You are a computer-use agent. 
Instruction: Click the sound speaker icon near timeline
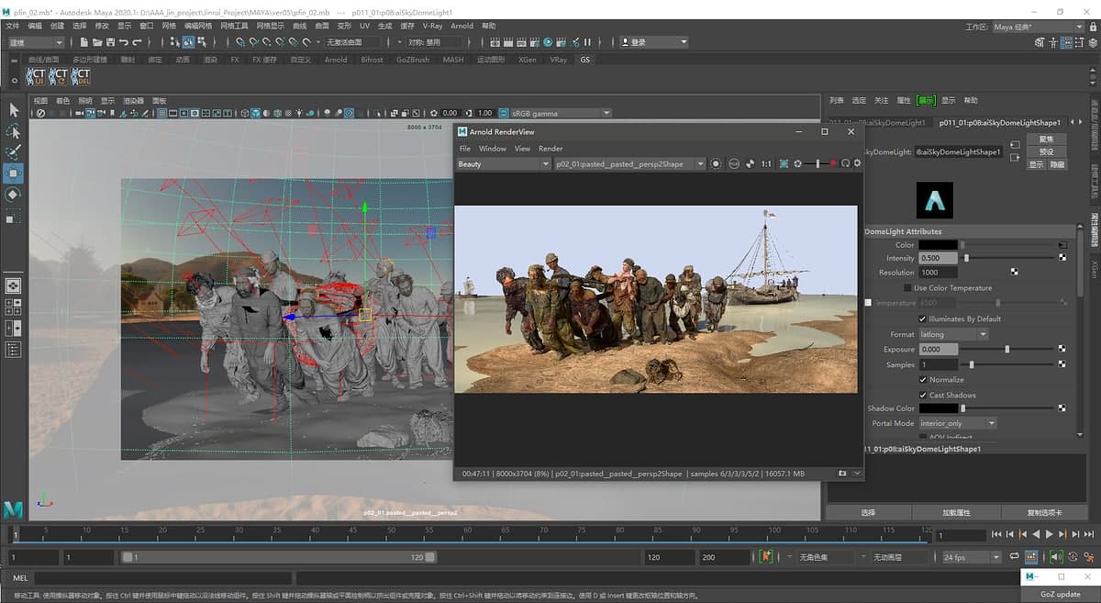[1056, 556]
